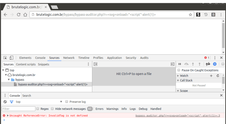The height and width of the screenshot is (124, 226).
Task: Hide the file navigator pane
Action: (x=96, y=64)
